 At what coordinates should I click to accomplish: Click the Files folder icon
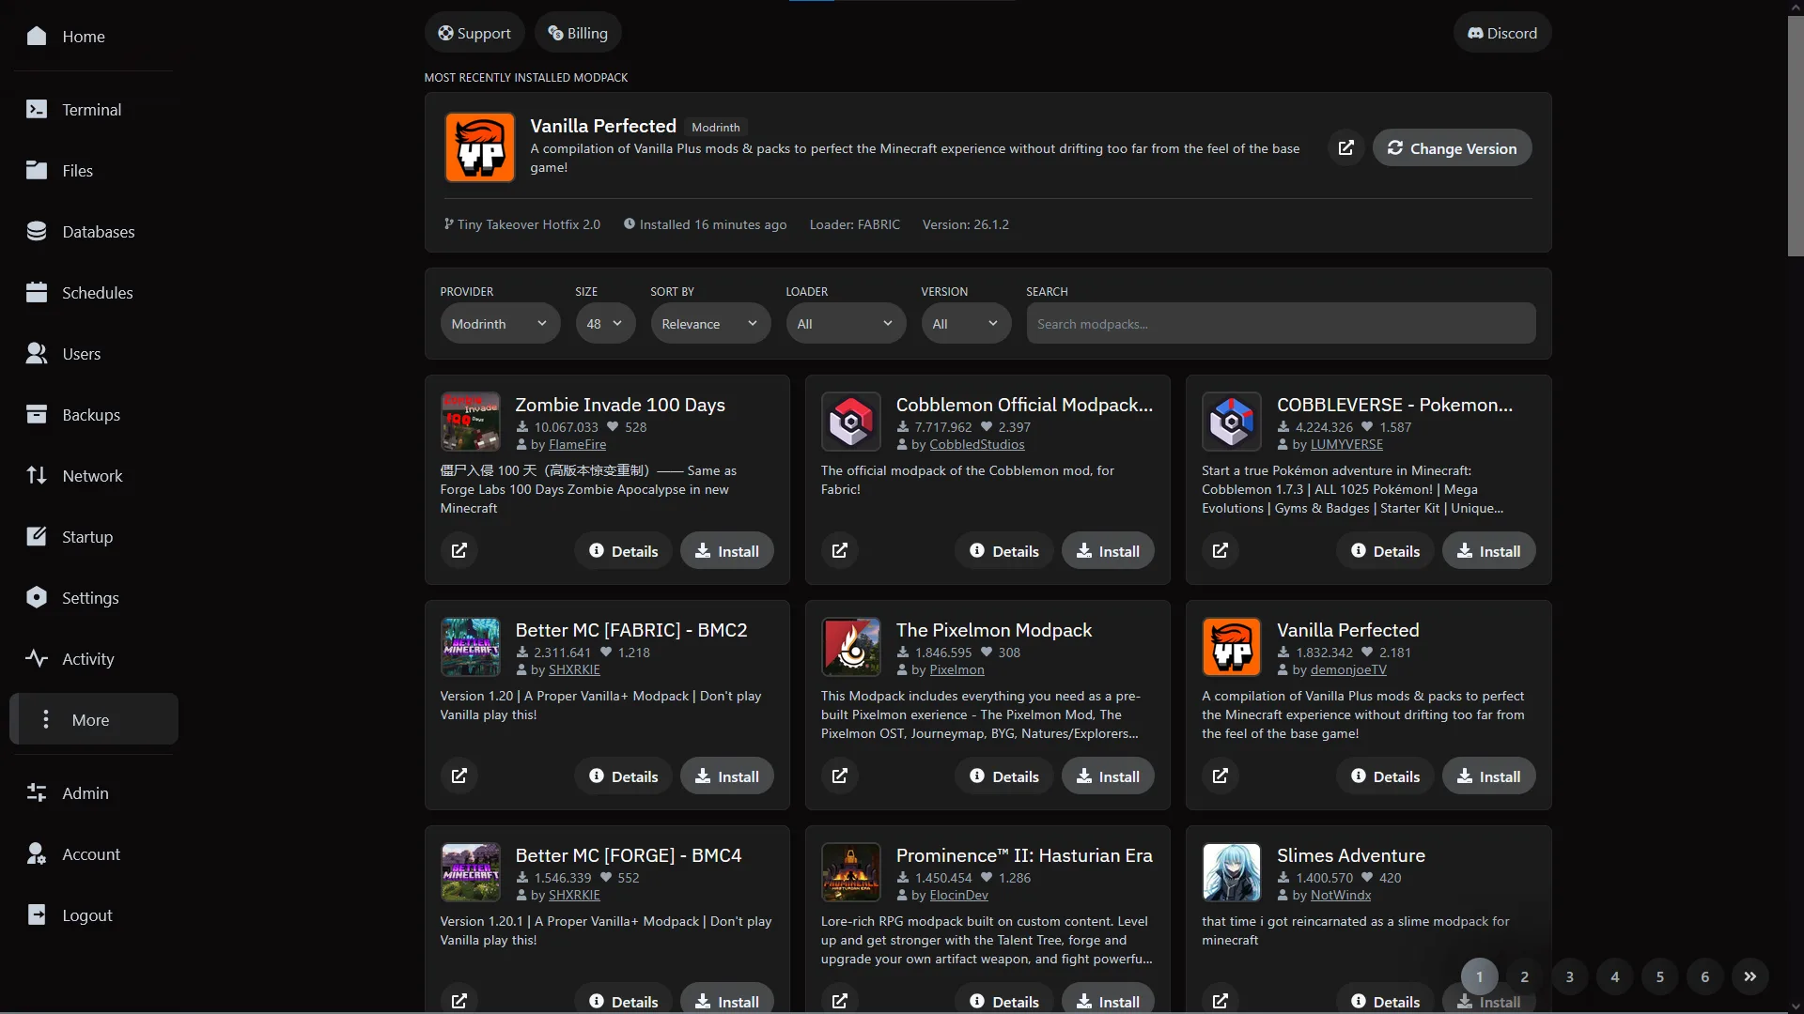(37, 170)
